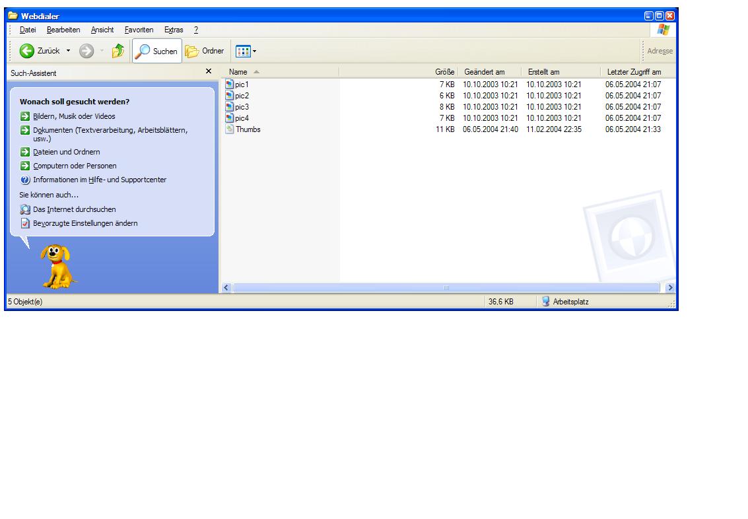Open the Extras menu
The width and height of the screenshot is (748, 519).
click(x=174, y=30)
